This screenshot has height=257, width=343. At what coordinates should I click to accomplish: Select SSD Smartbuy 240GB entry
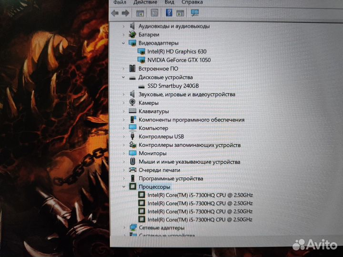coord(173,86)
